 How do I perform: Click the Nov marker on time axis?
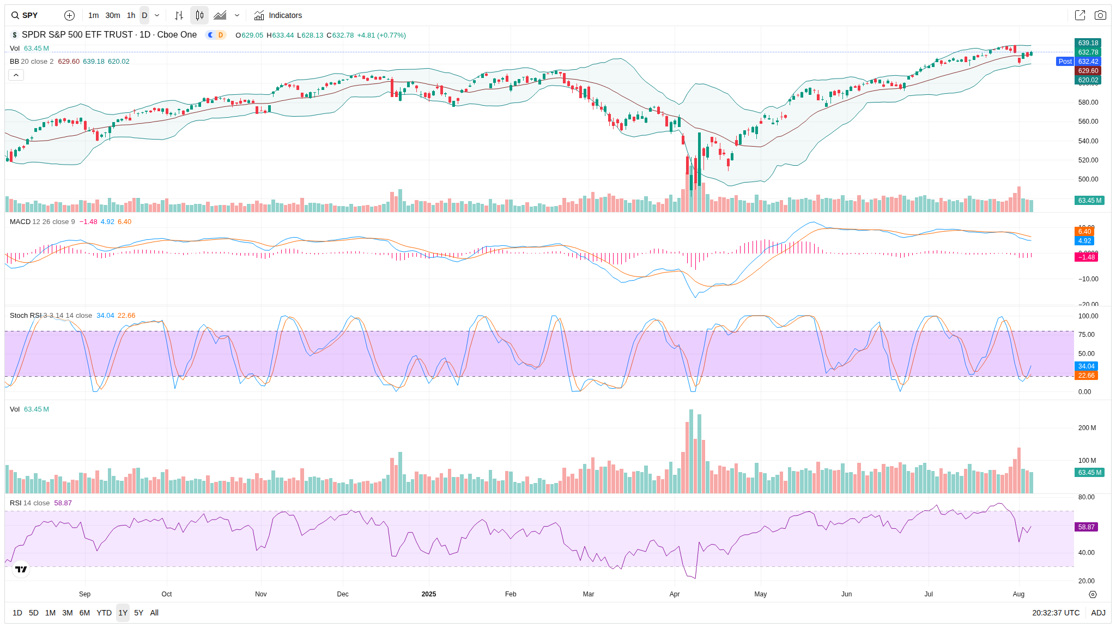pyautogui.click(x=261, y=594)
